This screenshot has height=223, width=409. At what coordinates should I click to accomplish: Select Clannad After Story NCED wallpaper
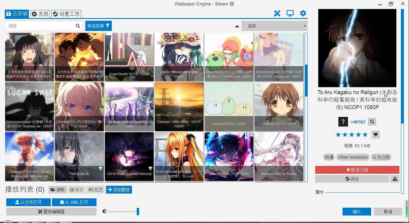(129, 107)
